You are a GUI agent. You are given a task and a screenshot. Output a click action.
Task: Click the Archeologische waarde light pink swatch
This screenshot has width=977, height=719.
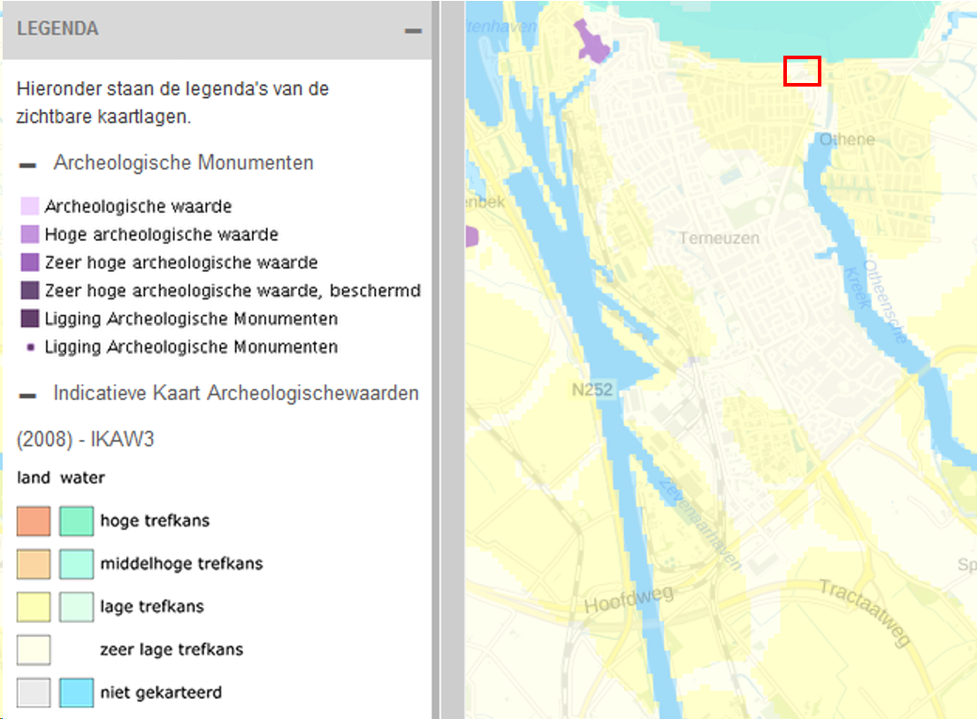(30, 206)
